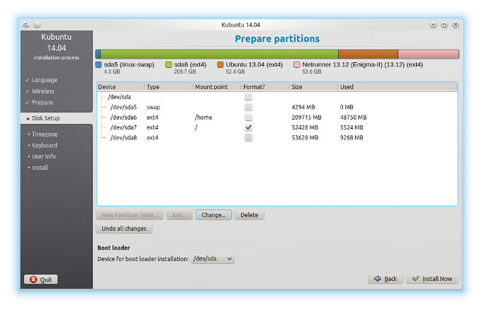Screen dimensions: 482x310
Task: Click used value 9268 MB
Action: [352, 137]
